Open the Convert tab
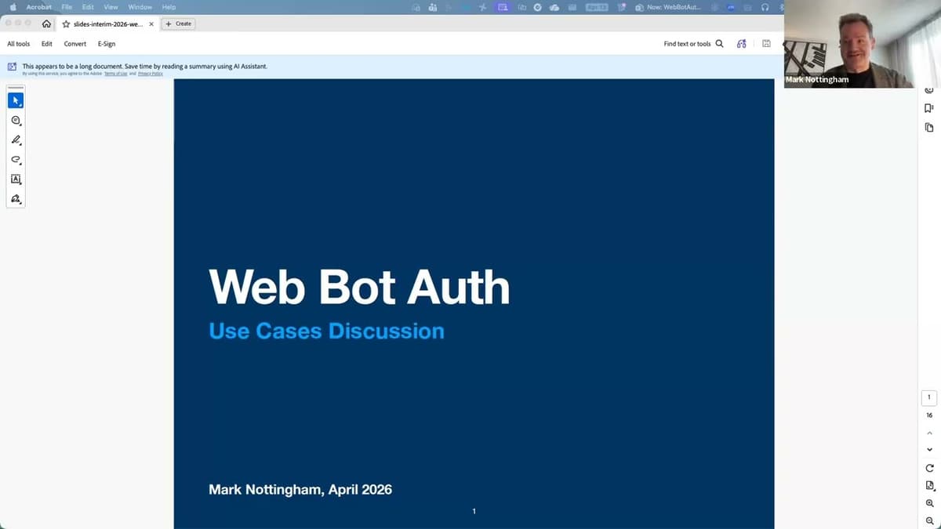 pyautogui.click(x=75, y=44)
